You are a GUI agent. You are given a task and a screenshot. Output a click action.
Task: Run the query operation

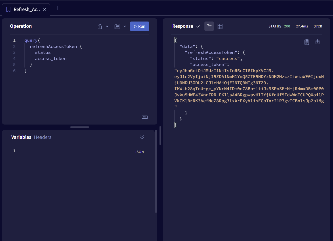(139, 26)
